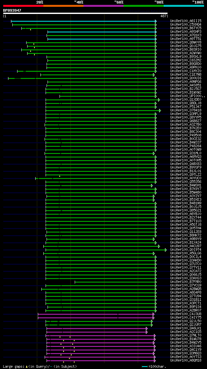
Task: Select the UniRef100_B7FMR0 entry
Action: [186, 282]
